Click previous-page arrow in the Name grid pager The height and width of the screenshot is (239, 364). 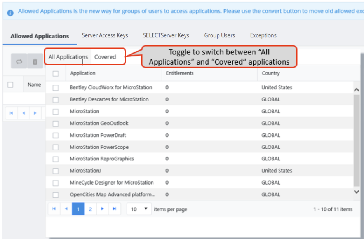23,113
